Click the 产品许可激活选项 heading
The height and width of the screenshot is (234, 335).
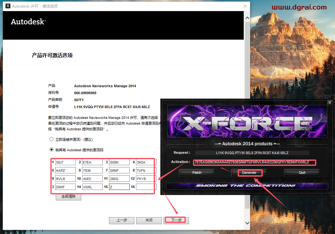tap(52, 55)
